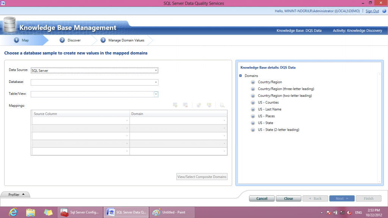The height and width of the screenshot is (218, 388).
Task: Open help via the question mark icon
Action: (384, 11)
